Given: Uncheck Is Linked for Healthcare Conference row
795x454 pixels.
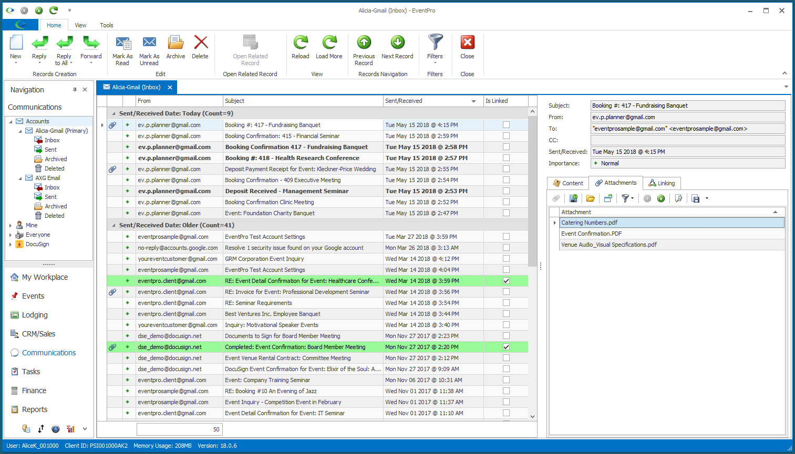Looking at the screenshot, I should click(x=506, y=281).
